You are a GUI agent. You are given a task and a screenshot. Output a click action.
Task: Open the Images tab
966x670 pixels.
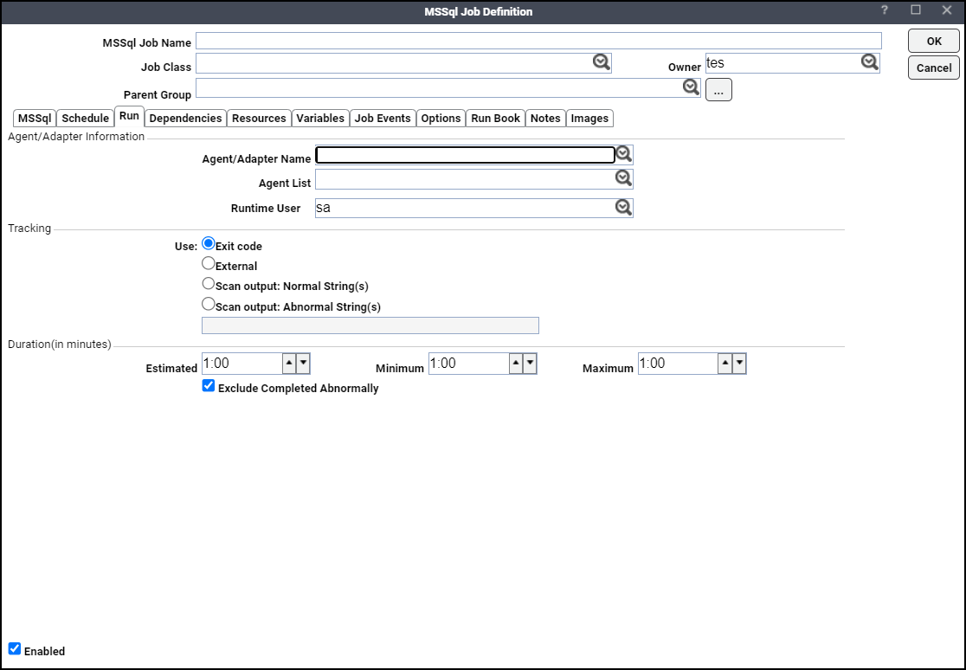click(589, 119)
